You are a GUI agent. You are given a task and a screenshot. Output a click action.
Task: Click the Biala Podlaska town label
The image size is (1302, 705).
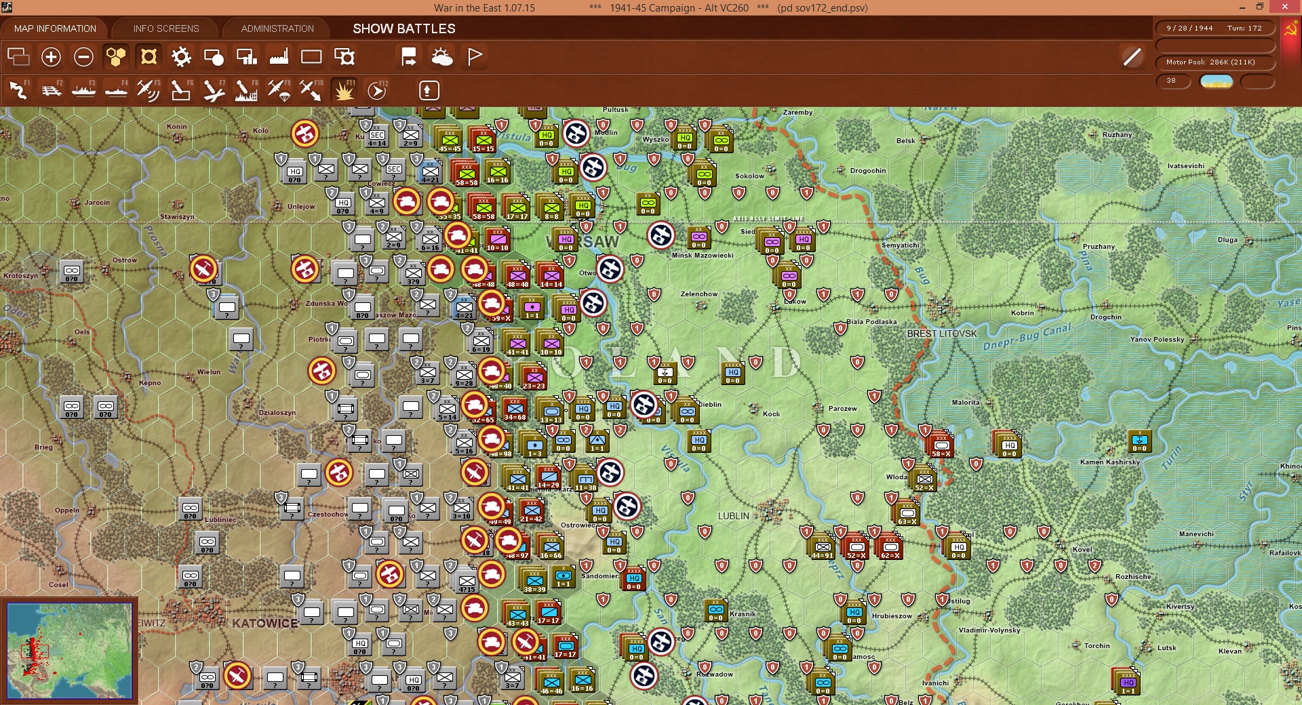pos(871,322)
